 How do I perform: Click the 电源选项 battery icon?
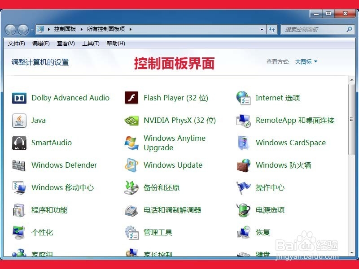pos(243,210)
